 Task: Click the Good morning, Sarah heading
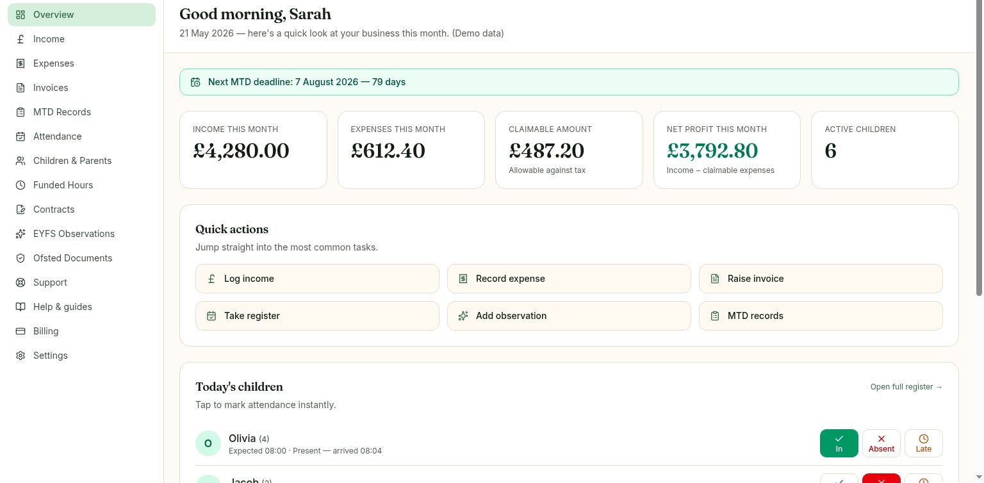point(255,14)
